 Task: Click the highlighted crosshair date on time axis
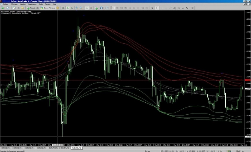click(x=58, y=145)
